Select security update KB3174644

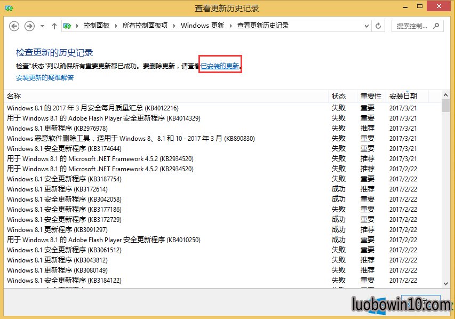tap(222, 149)
